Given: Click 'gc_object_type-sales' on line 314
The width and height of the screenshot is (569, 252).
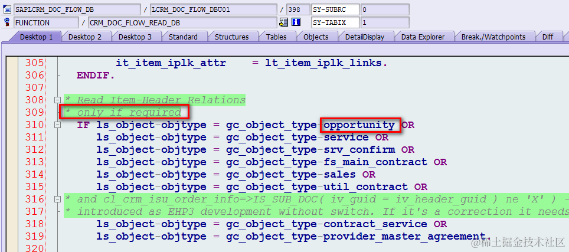Looking at the screenshot, I should [291, 175].
